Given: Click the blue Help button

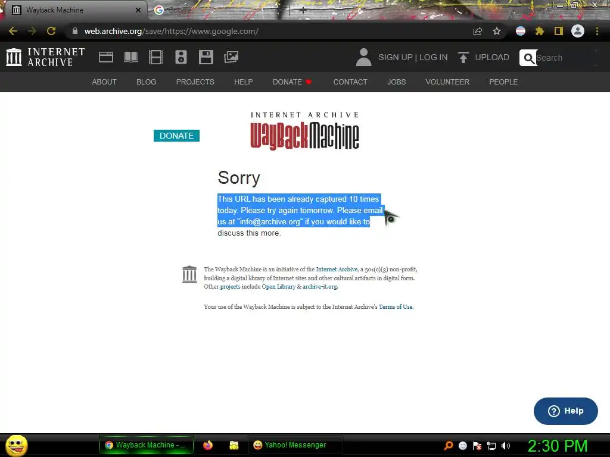Looking at the screenshot, I should (566, 411).
